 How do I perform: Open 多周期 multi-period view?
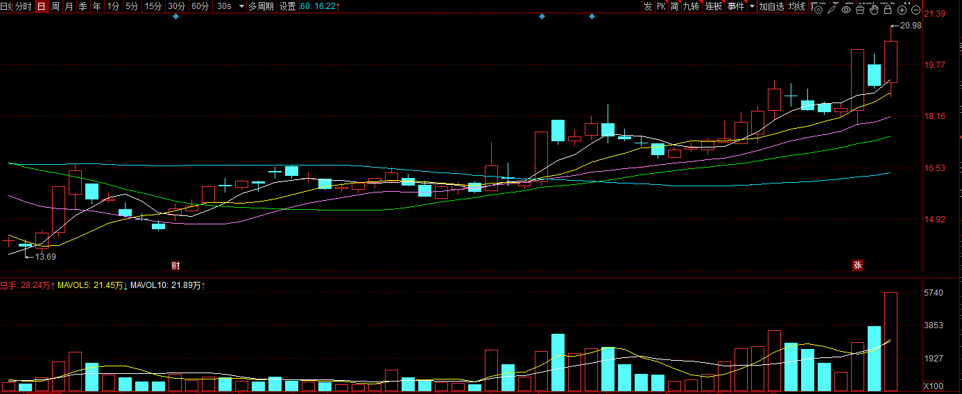(261, 6)
